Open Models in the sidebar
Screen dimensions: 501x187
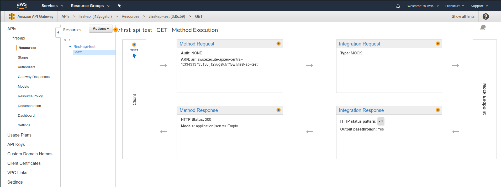(23, 86)
